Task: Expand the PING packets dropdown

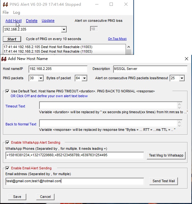Action: (x=41, y=78)
